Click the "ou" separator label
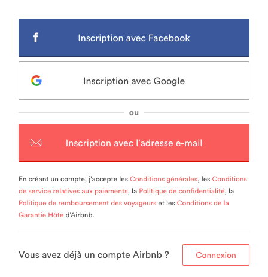The width and height of the screenshot is (268, 277). 134,113
